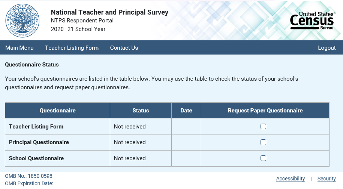This screenshot has height=189, width=343.
Task: Open the Accessibility footer link
Action: pos(291,179)
